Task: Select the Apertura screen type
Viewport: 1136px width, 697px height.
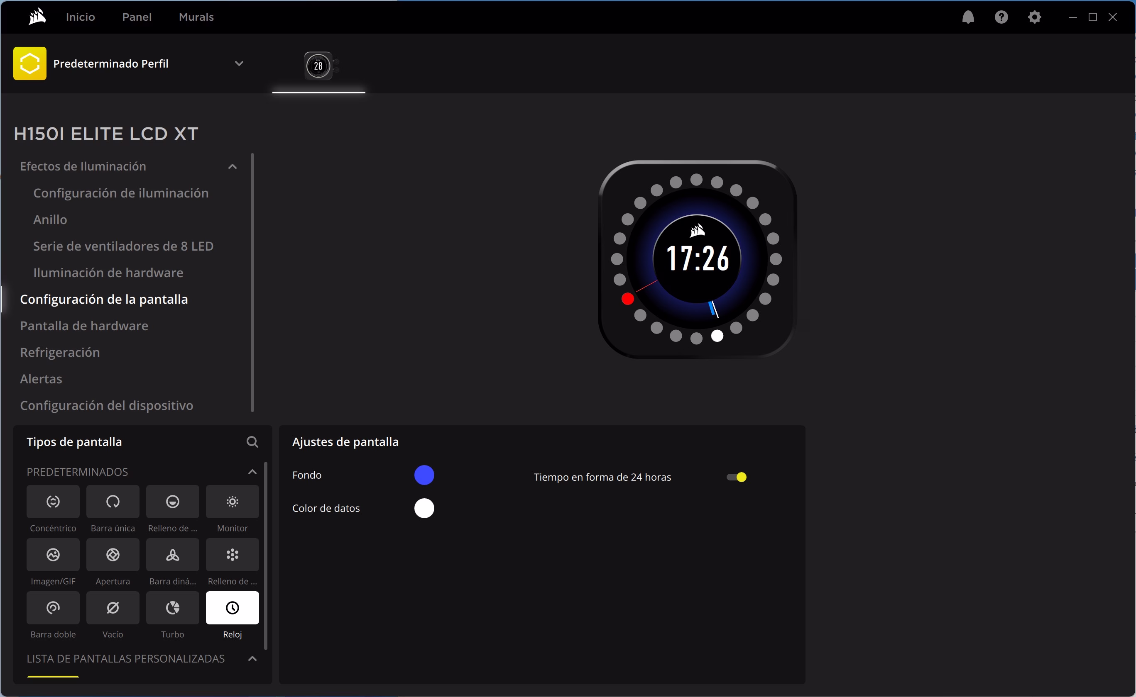Action: pos(113,555)
